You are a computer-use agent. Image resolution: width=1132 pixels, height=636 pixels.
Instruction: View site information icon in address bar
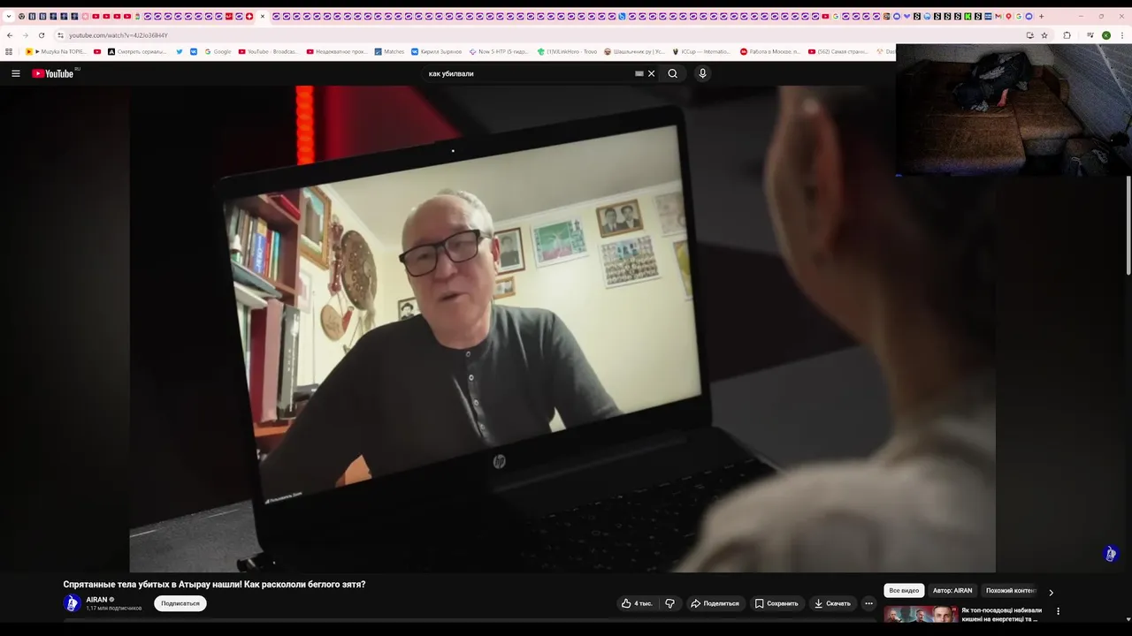point(60,35)
